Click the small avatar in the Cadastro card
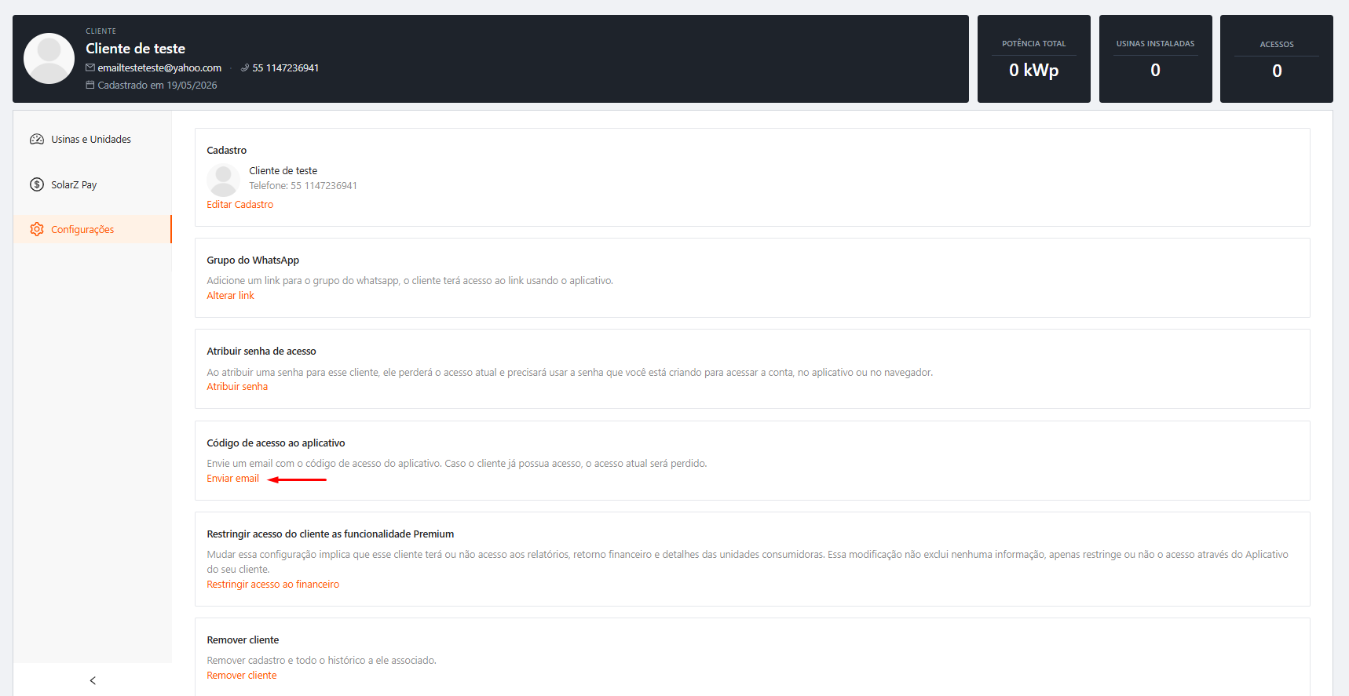 [x=224, y=180]
